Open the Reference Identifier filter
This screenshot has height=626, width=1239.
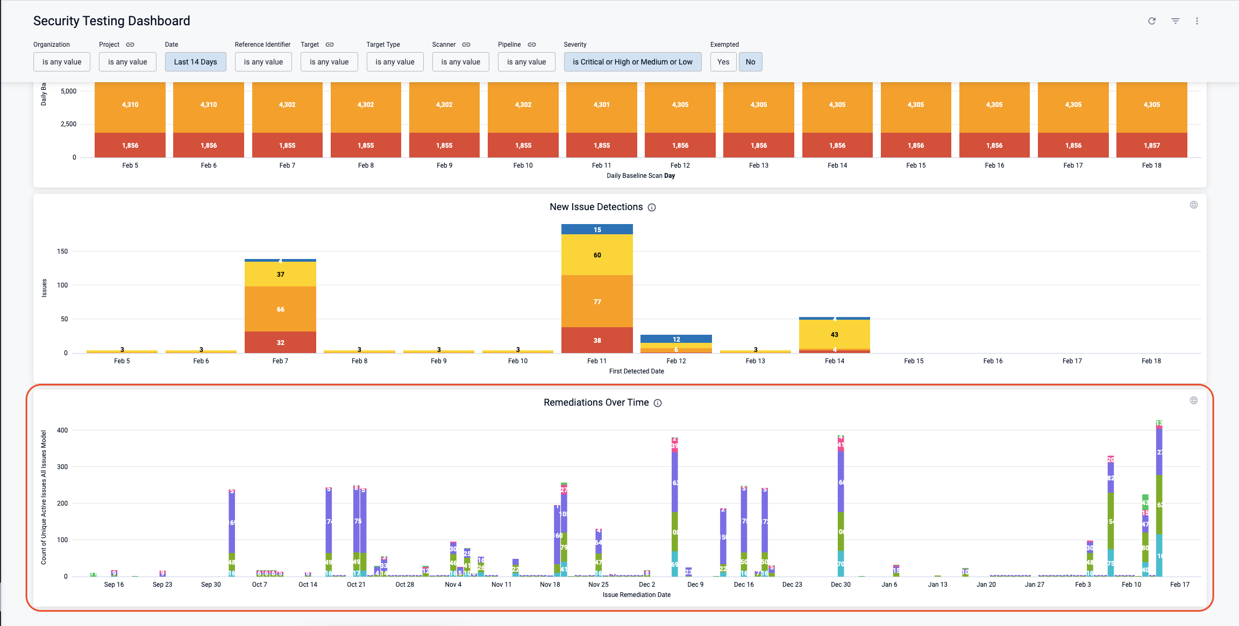tap(263, 62)
